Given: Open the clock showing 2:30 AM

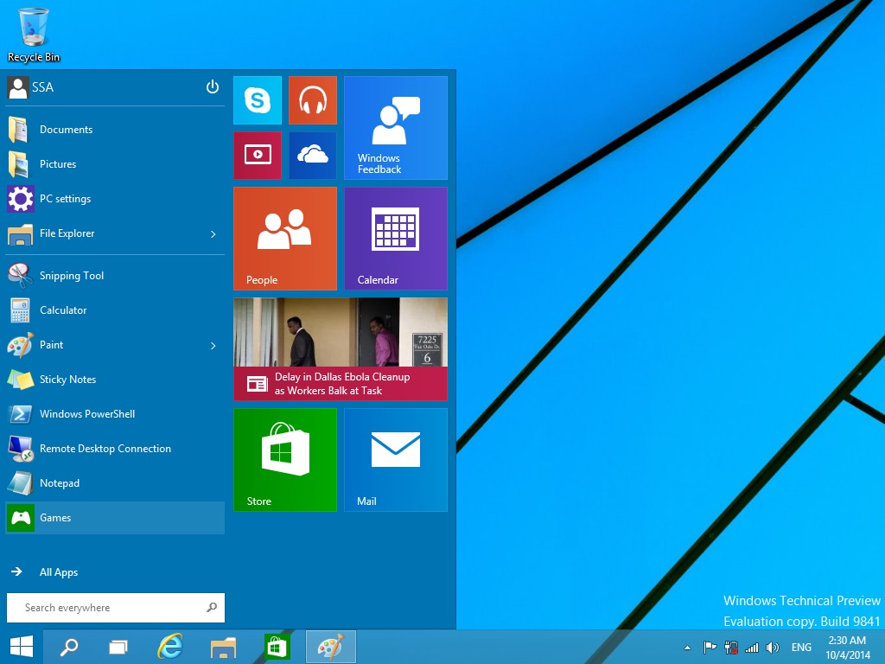Looking at the screenshot, I should tap(848, 648).
